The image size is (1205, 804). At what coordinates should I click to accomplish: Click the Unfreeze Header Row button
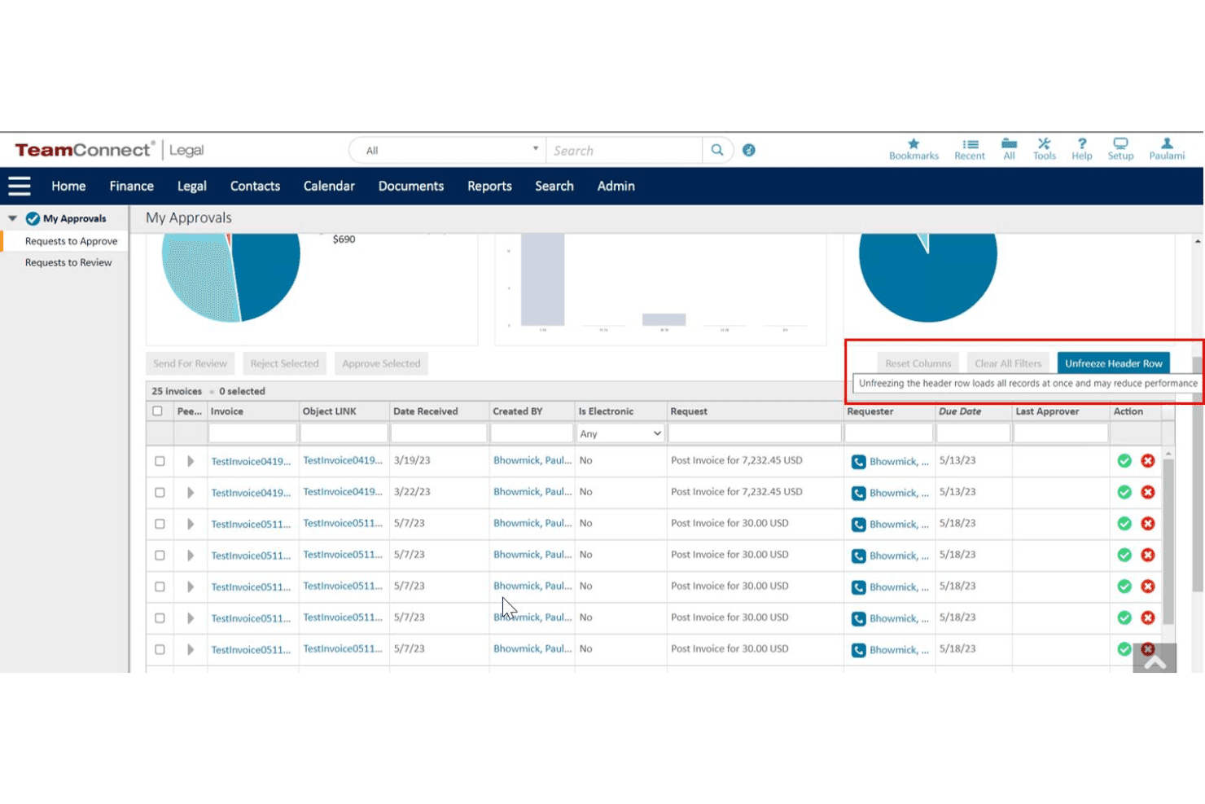(1114, 363)
